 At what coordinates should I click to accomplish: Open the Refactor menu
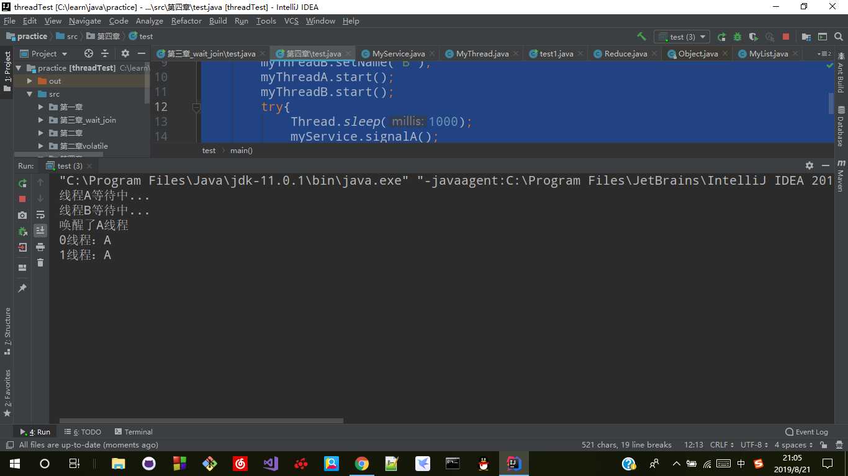tap(186, 20)
